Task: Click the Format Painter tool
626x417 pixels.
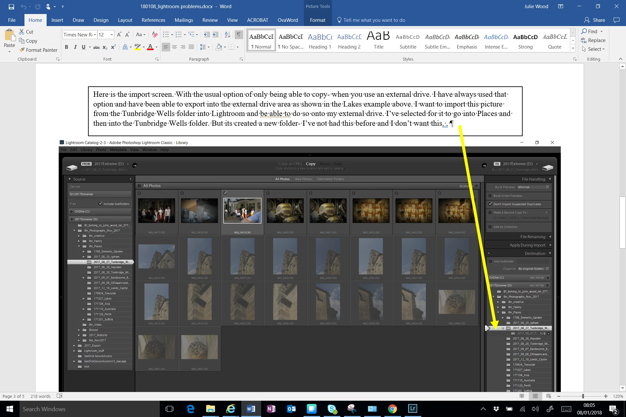Action: tap(38, 50)
